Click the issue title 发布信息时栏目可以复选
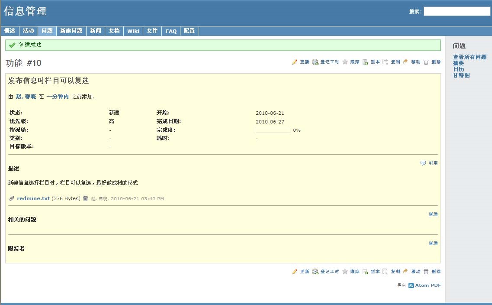492x305 pixels. [48, 81]
